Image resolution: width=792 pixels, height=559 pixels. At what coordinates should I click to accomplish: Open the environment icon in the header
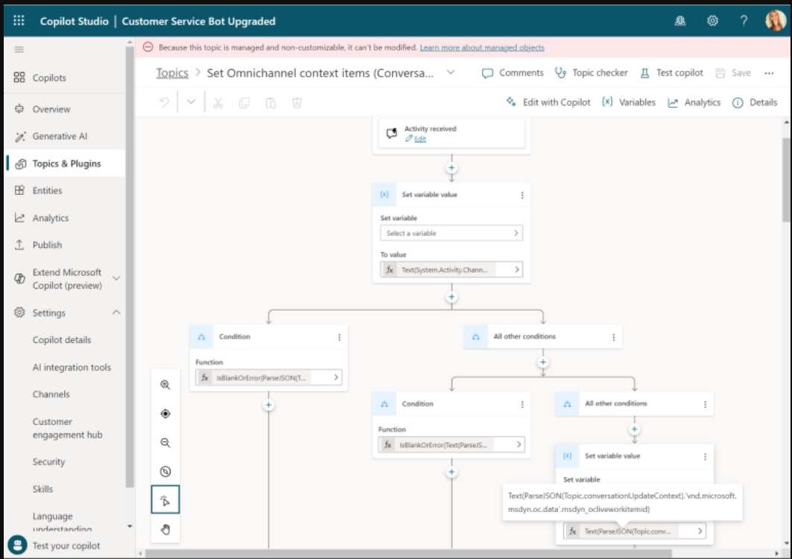coord(679,21)
